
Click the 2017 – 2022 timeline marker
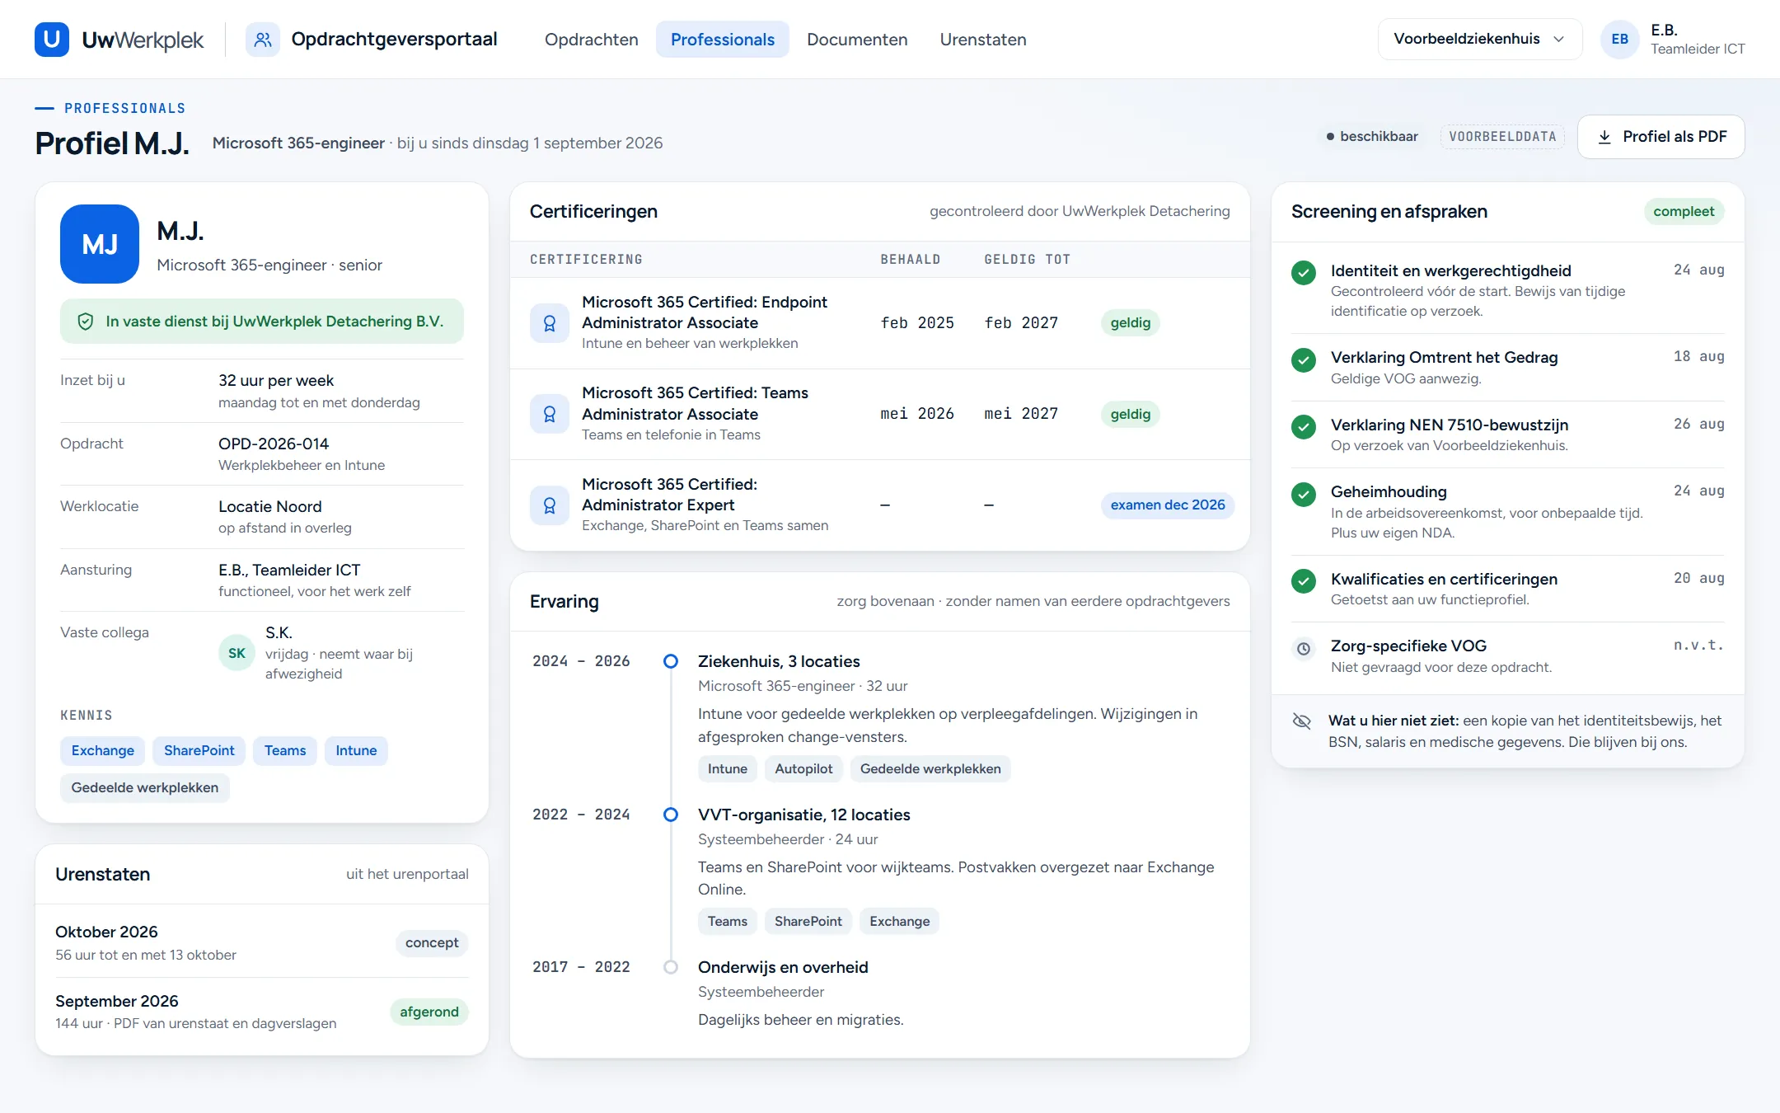point(671,967)
